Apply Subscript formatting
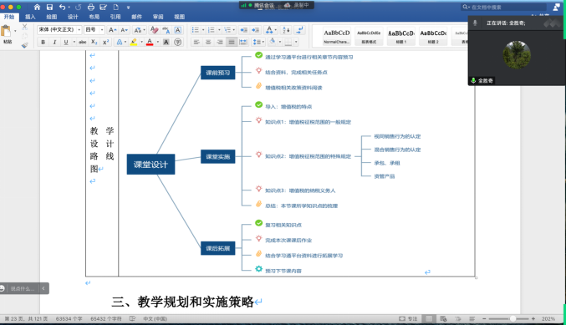 click(x=94, y=42)
